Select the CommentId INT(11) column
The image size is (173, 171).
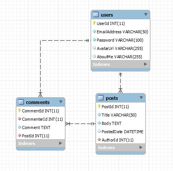click(x=40, y=111)
